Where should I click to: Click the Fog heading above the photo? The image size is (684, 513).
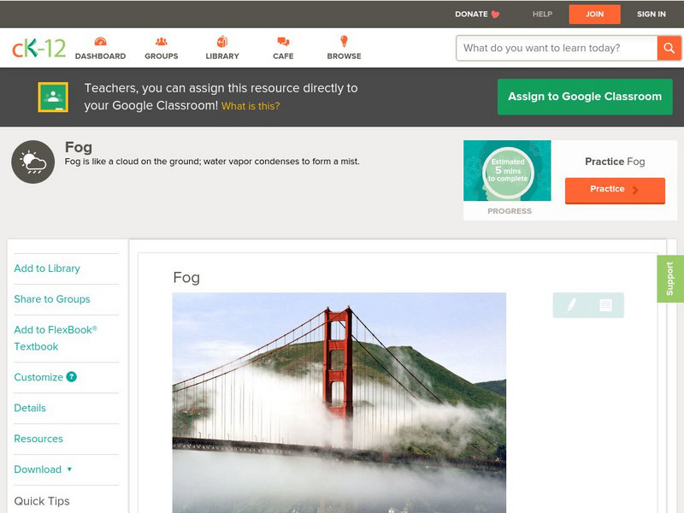(186, 278)
